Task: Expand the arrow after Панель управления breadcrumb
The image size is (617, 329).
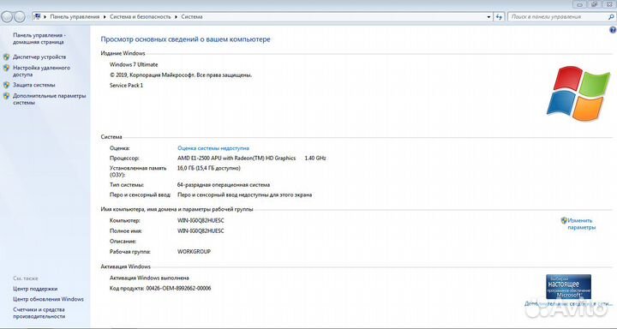Action: [105, 17]
